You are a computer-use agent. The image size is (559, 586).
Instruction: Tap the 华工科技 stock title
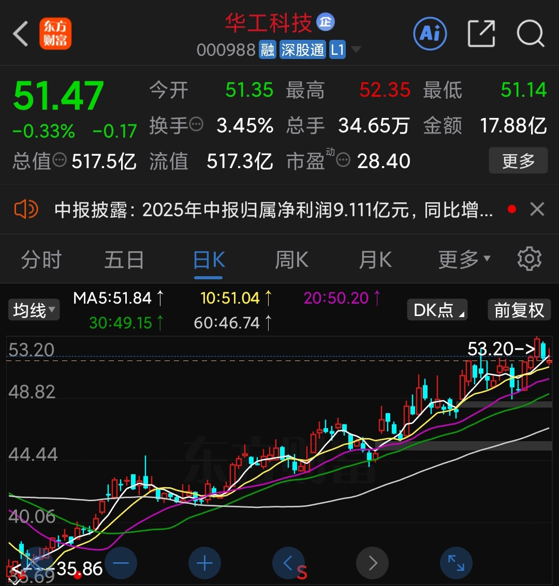pos(269,23)
